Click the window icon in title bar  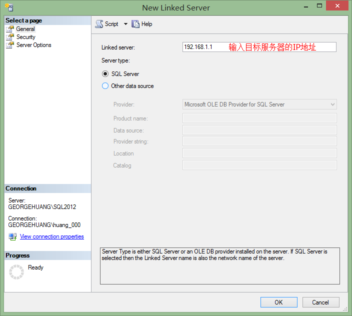pos(8,7)
